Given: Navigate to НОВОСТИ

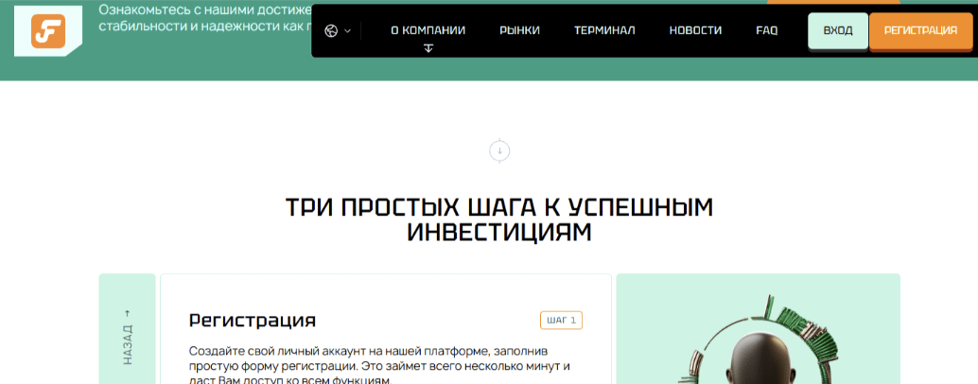Looking at the screenshot, I should coord(695,30).
